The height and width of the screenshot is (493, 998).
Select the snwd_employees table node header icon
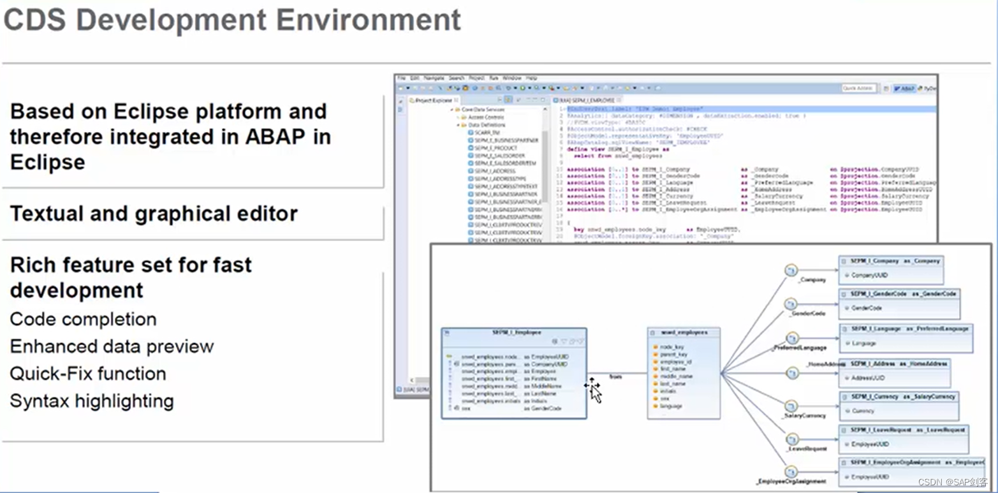[x=652, y=332]
